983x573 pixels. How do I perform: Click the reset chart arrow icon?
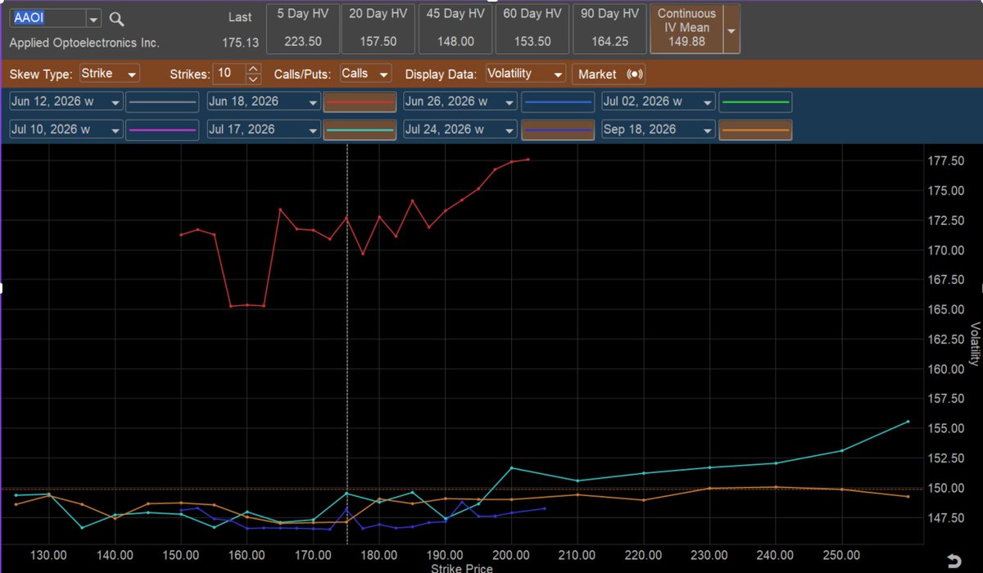pyautogui.click(x=954, y=561)
